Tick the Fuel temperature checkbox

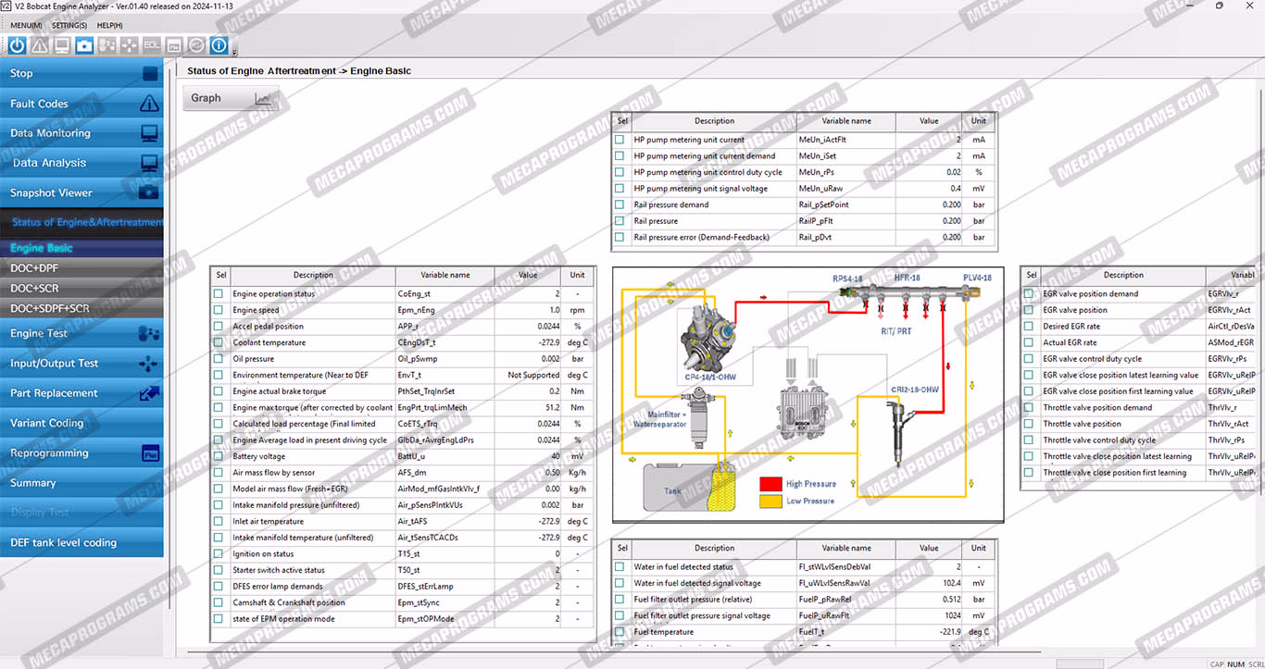click(x=620, y=632)
